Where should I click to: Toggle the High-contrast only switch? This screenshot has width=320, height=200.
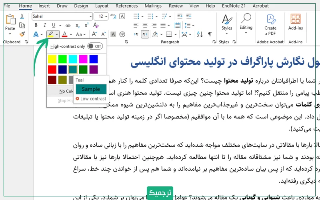(x=94, y=46)
